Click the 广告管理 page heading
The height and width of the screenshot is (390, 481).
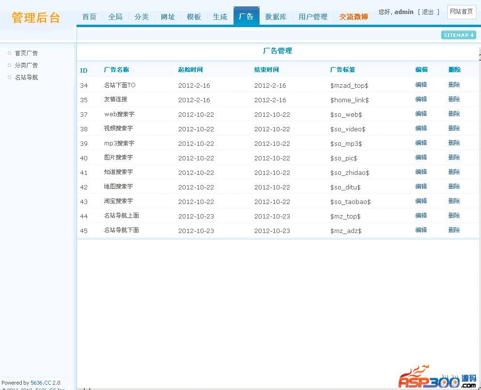click(278, 51)
